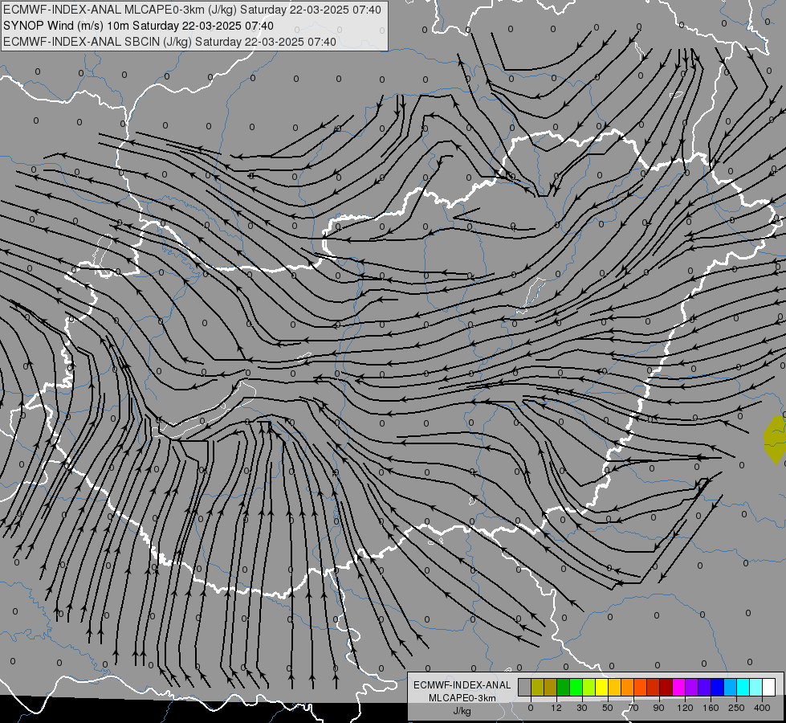Click the olive CAPE patch at map's east edge
This screenshot has height=723, width=786.
pos(775,439)
